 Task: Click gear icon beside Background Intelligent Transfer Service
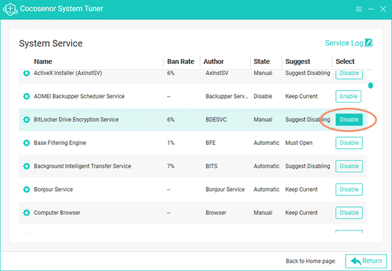[x=26, y=166]
